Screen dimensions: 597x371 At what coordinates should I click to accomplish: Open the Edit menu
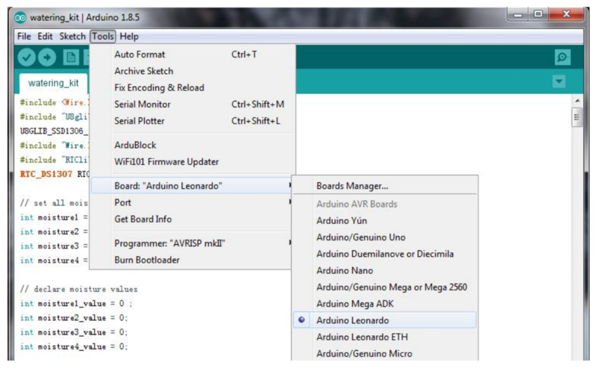[x=45, y=37]
